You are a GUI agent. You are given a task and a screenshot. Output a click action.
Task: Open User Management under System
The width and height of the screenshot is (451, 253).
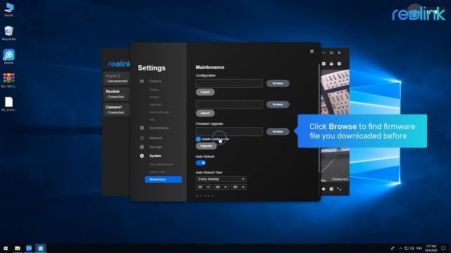[x=161, y=164]
